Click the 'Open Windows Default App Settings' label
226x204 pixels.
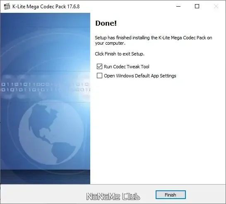point(140,76)
